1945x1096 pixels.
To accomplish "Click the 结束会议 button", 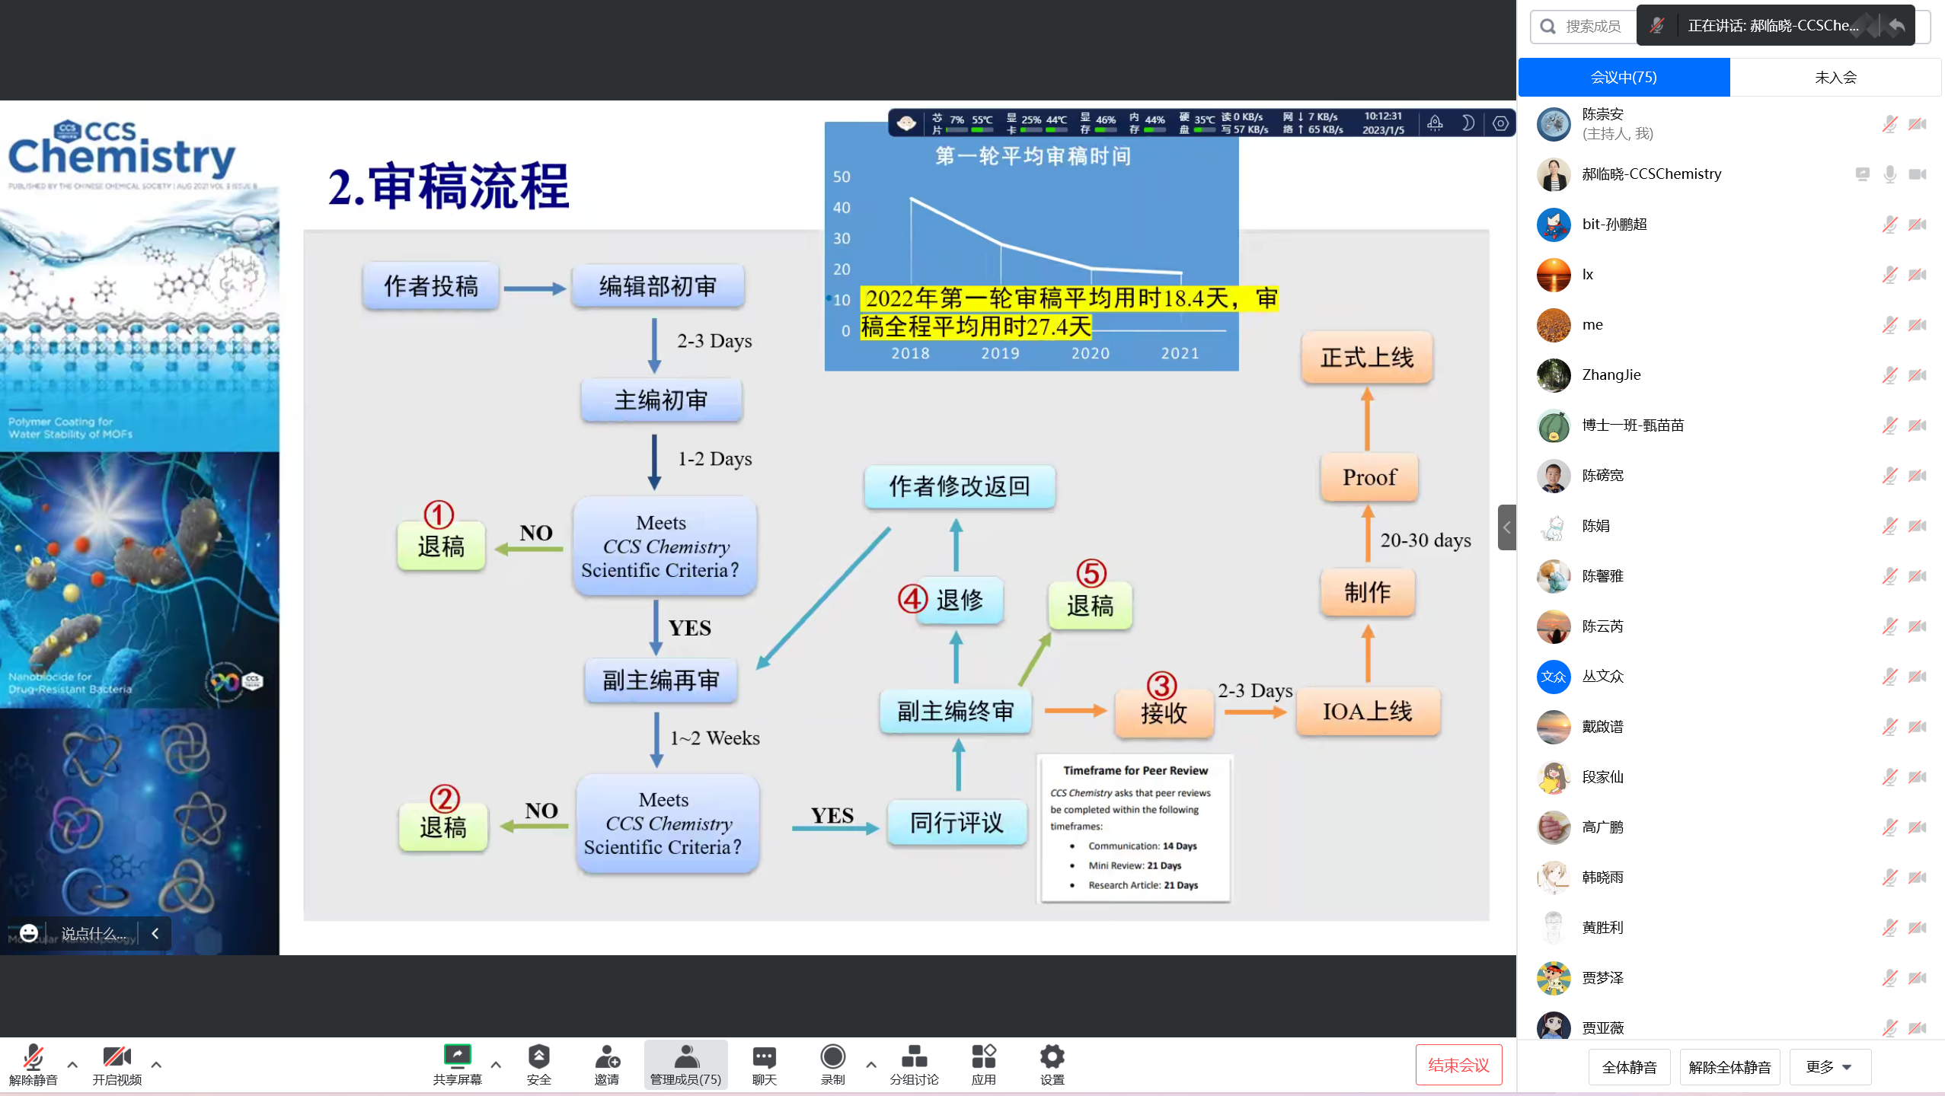I will (x=1458, y=1065).
